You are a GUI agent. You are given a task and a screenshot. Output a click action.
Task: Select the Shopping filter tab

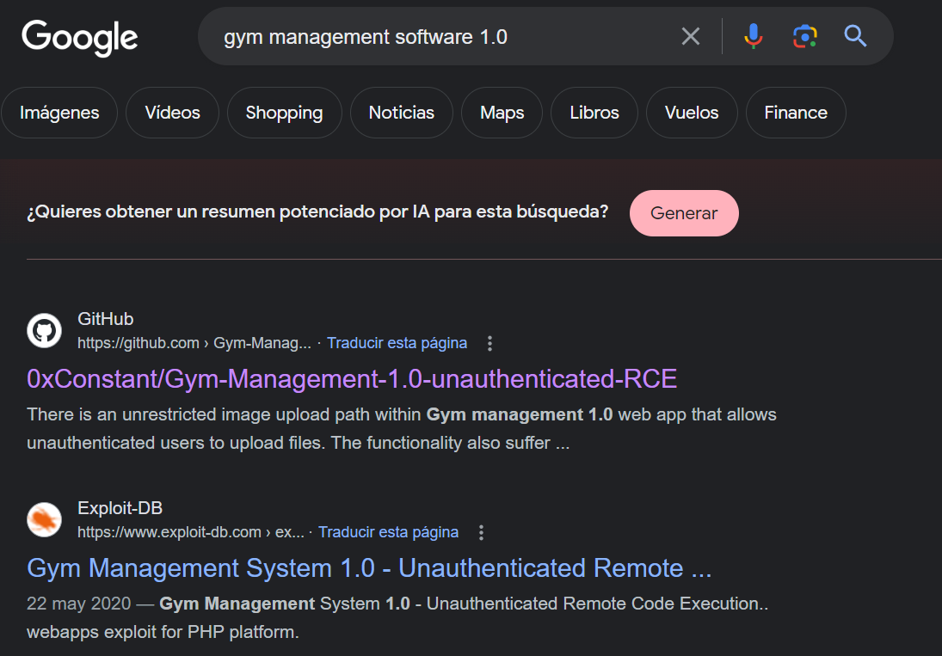[x=284, y=113]
